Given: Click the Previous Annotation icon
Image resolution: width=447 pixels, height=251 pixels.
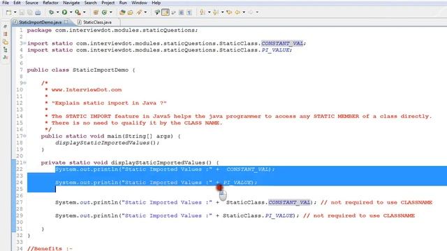Looking at the screenshot, I should [216, 13].
